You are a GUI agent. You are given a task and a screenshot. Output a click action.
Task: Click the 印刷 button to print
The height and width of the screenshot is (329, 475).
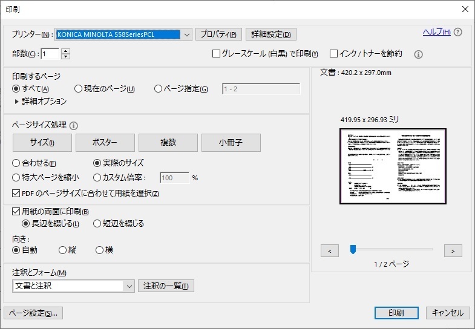click(396, 313)
